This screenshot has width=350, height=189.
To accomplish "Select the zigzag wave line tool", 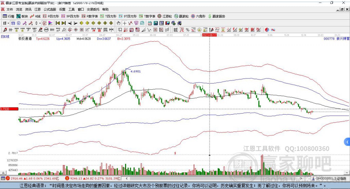I will pos(149,30).
